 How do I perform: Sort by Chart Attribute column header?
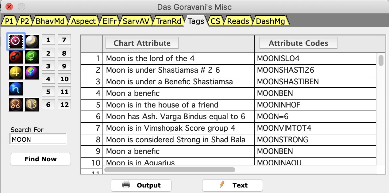pos(142,43)
